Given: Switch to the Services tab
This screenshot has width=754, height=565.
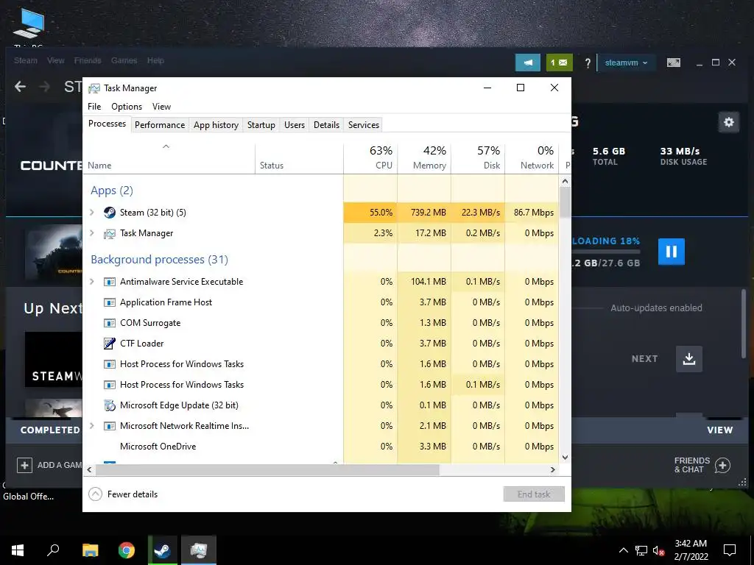Looking at the screenshot, I should [364, 125].
